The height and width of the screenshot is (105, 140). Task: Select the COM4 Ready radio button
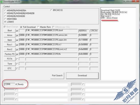(x=16, y=84)
